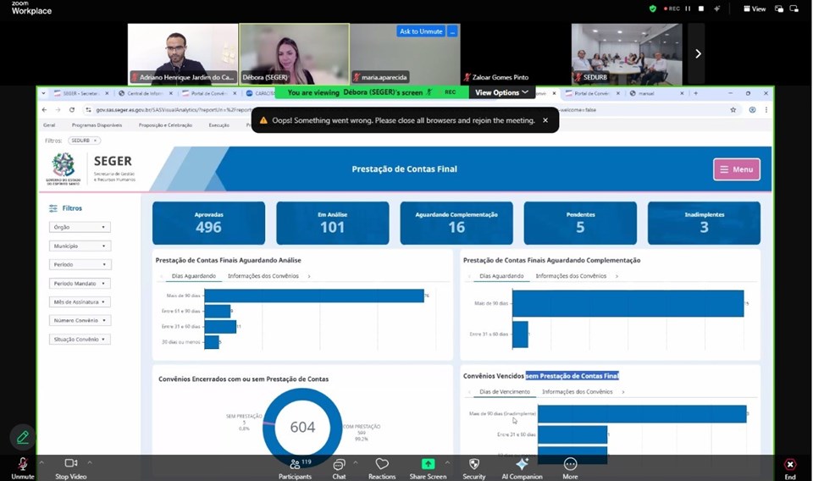This screenshot has width=813, height=481.
Task: Stop the recording with the square button
Action: [x=700, y=8]
